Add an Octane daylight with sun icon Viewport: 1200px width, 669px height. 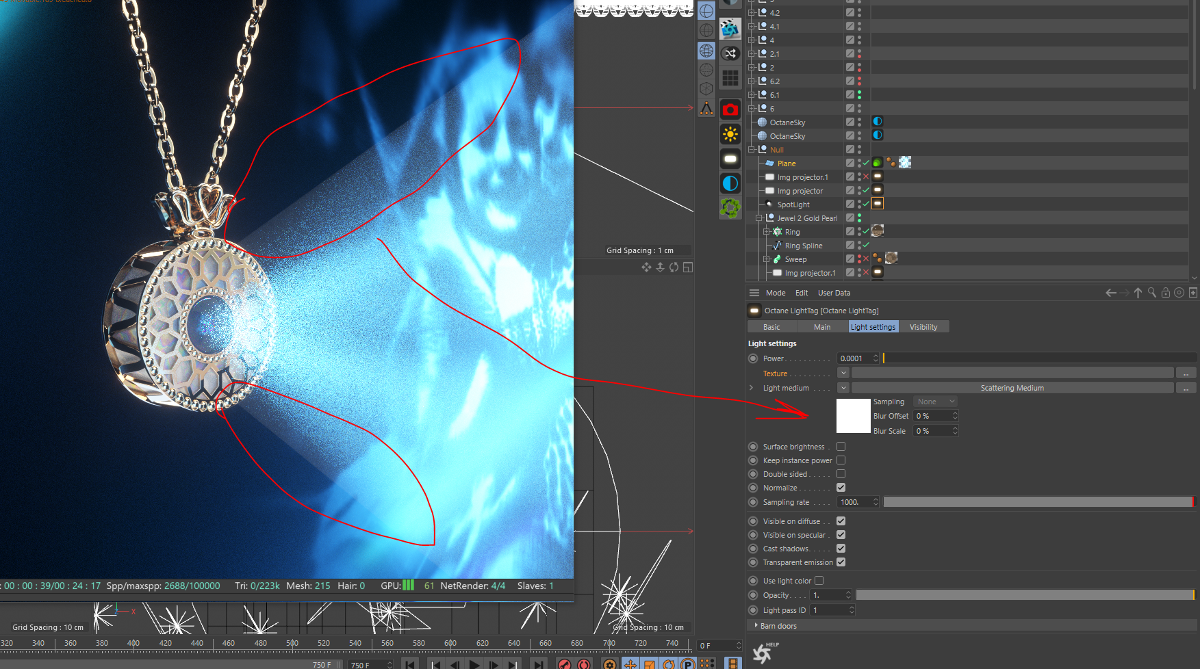pos(730,134)
